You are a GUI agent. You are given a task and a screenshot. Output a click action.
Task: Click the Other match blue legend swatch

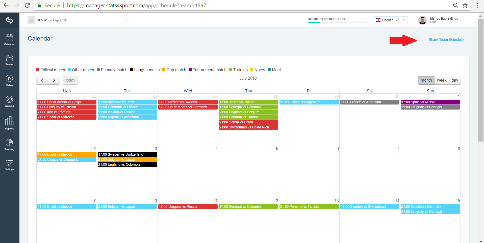point(69,70)
